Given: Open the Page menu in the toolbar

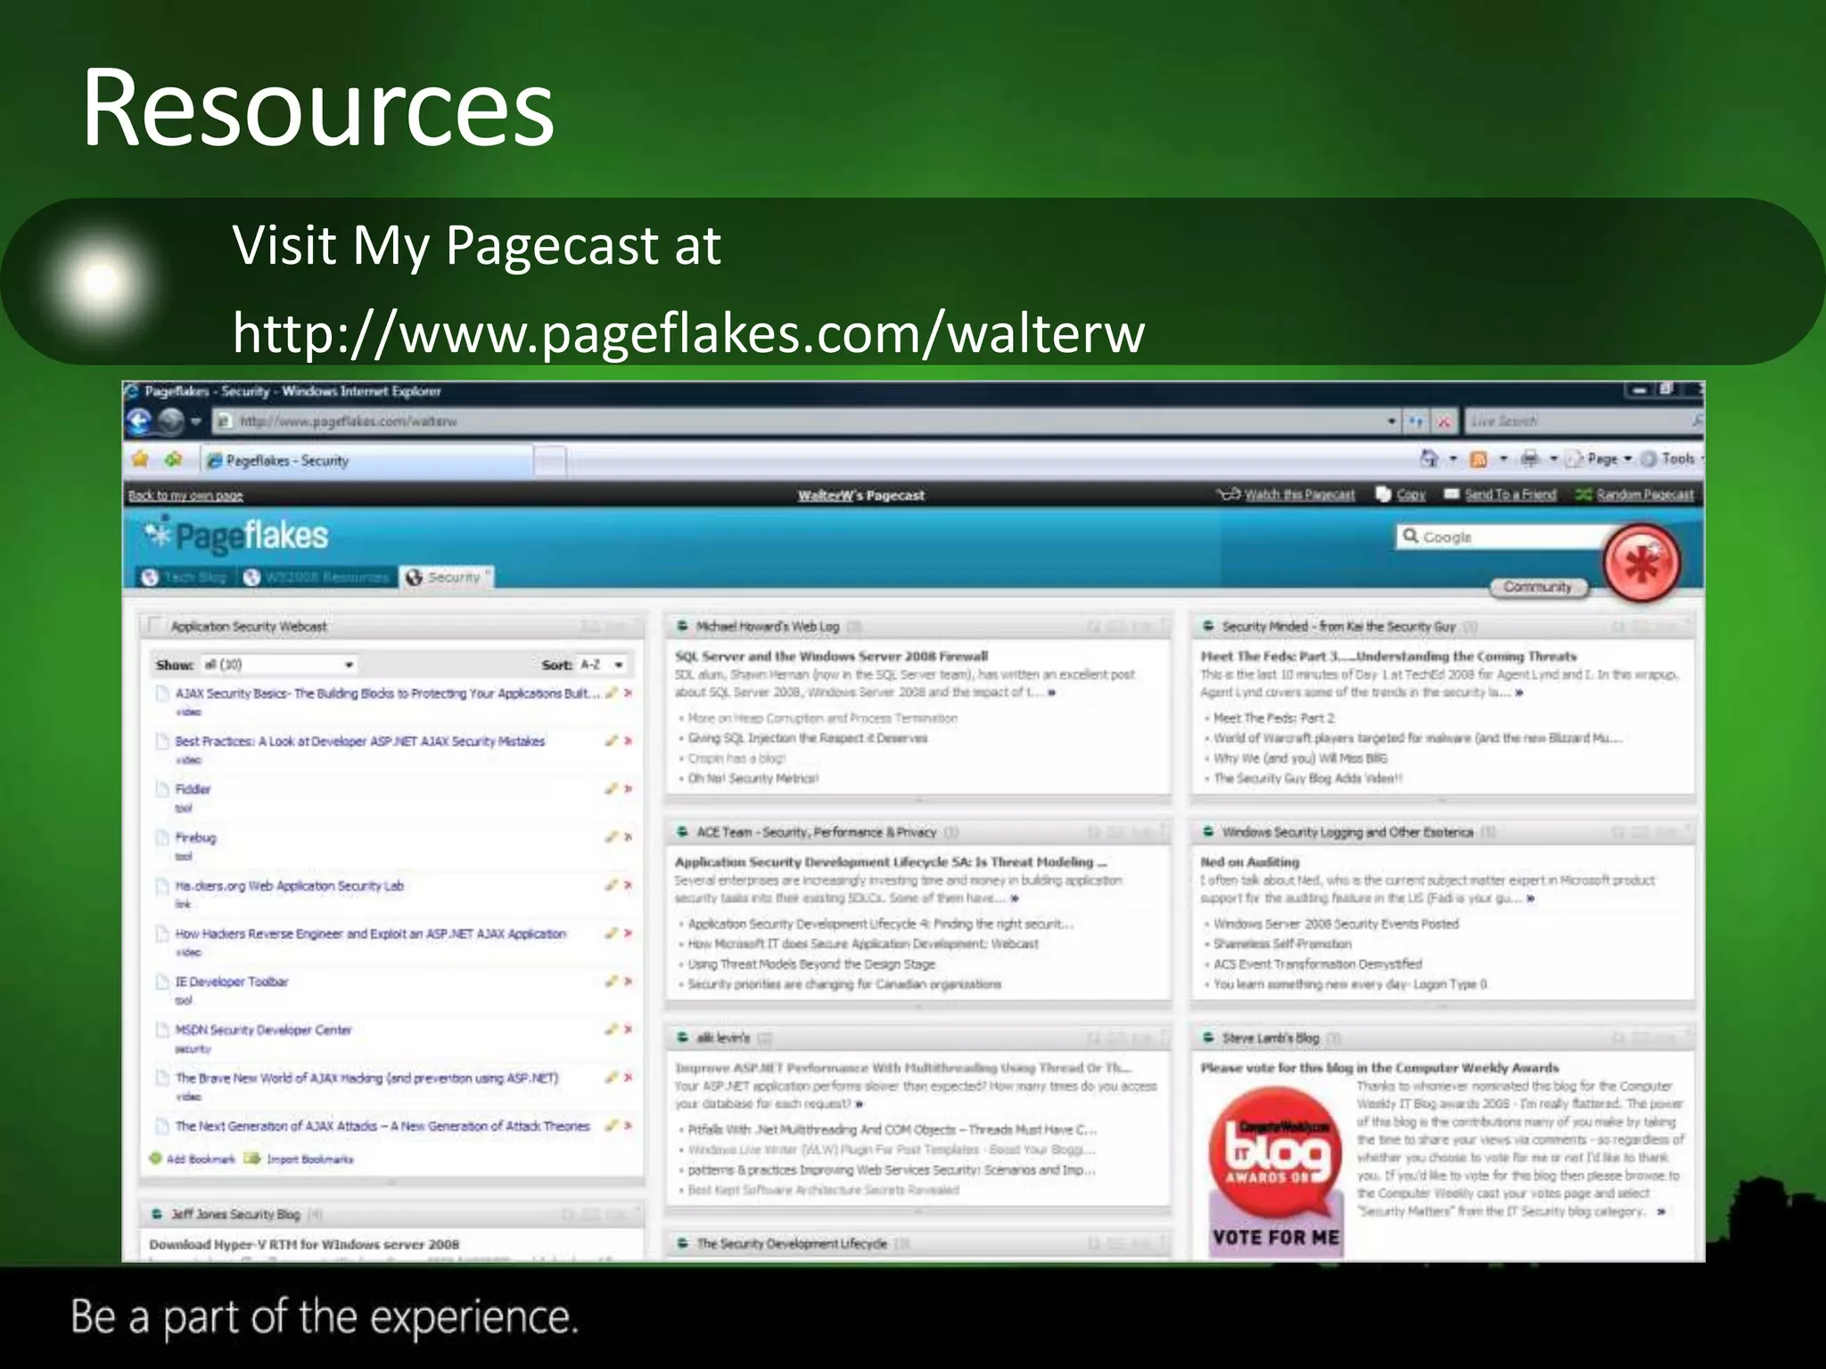Looking at the screenshot, I should click(x=1600, y=458).
